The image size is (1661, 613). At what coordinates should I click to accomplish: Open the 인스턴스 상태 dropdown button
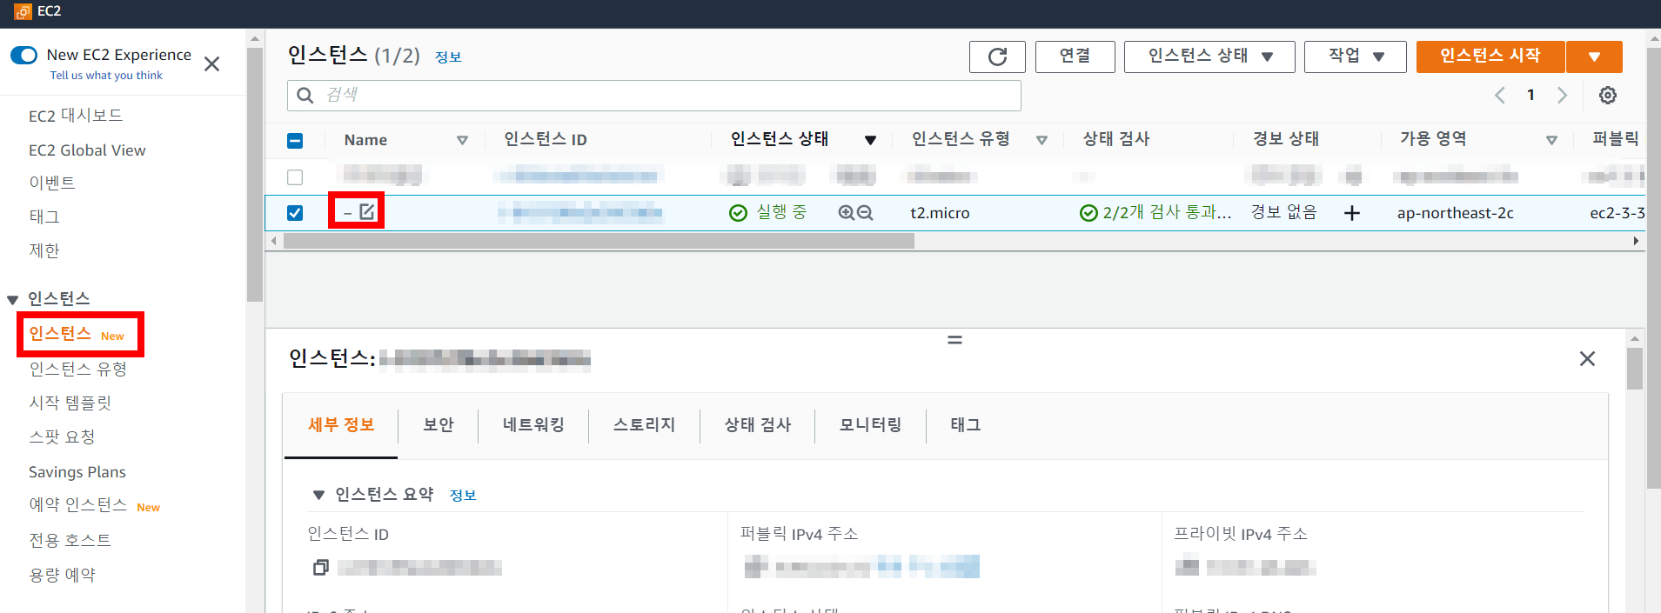(1209, 57)
